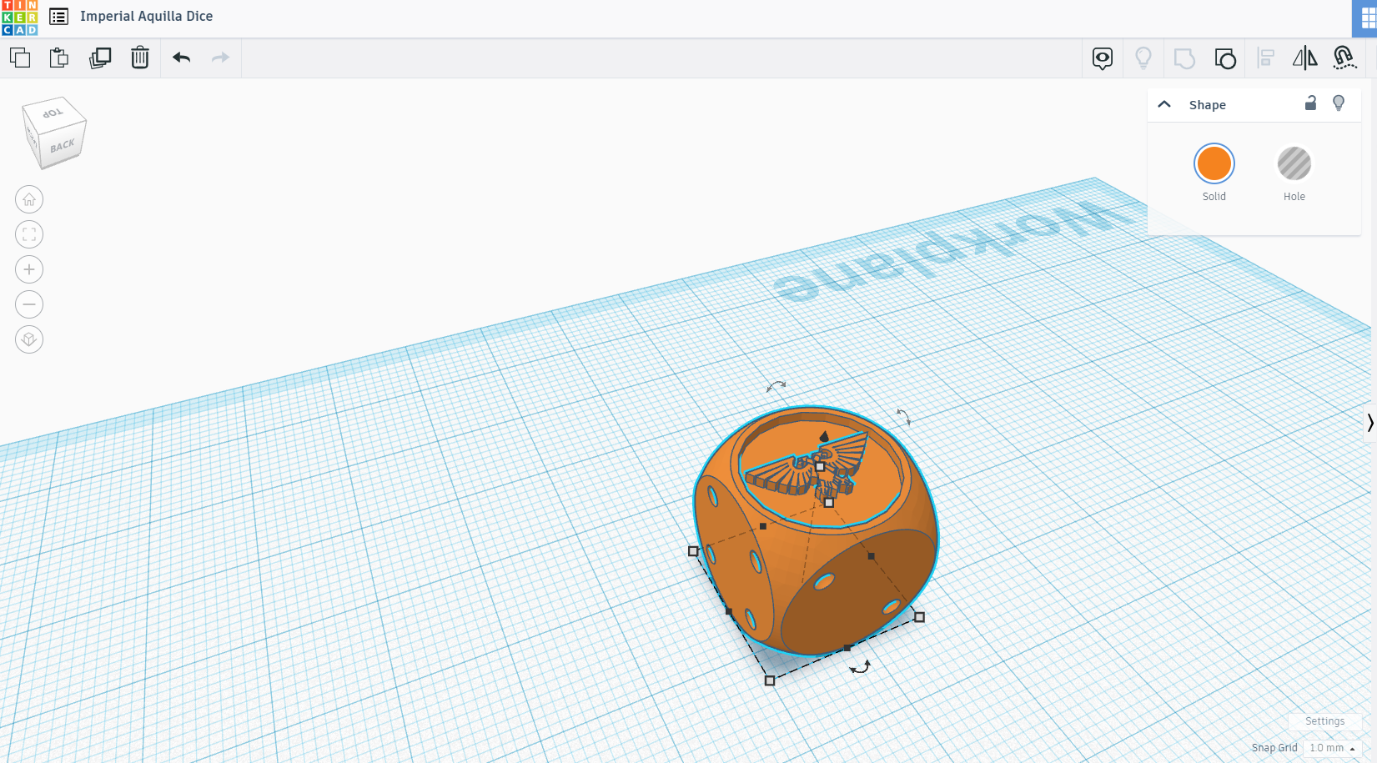The width and height of the screenshot is (1377, 763).
Task: Click the right-side tilt rotation arrow handle
Action: [903, 416]
